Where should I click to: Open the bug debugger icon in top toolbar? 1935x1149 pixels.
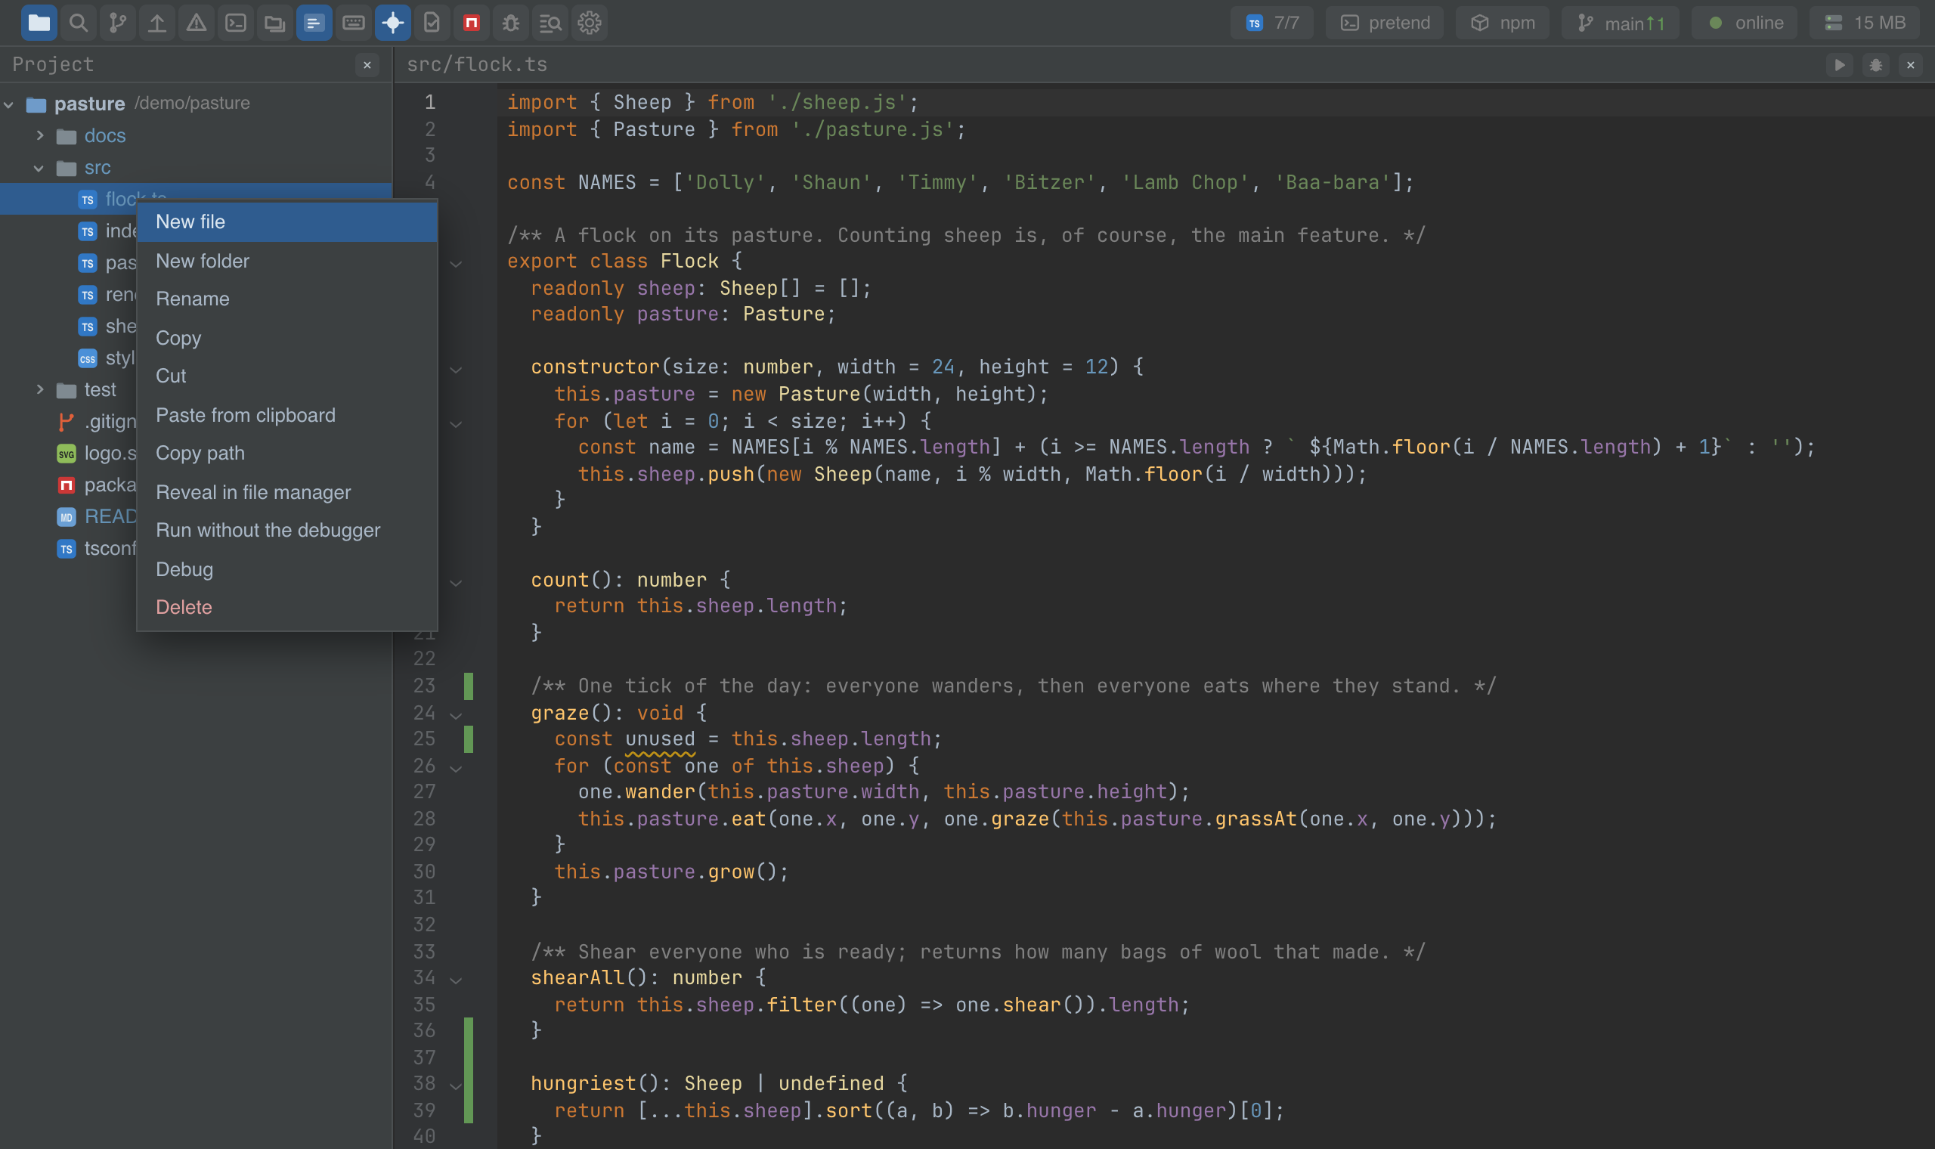pos(511,23)
